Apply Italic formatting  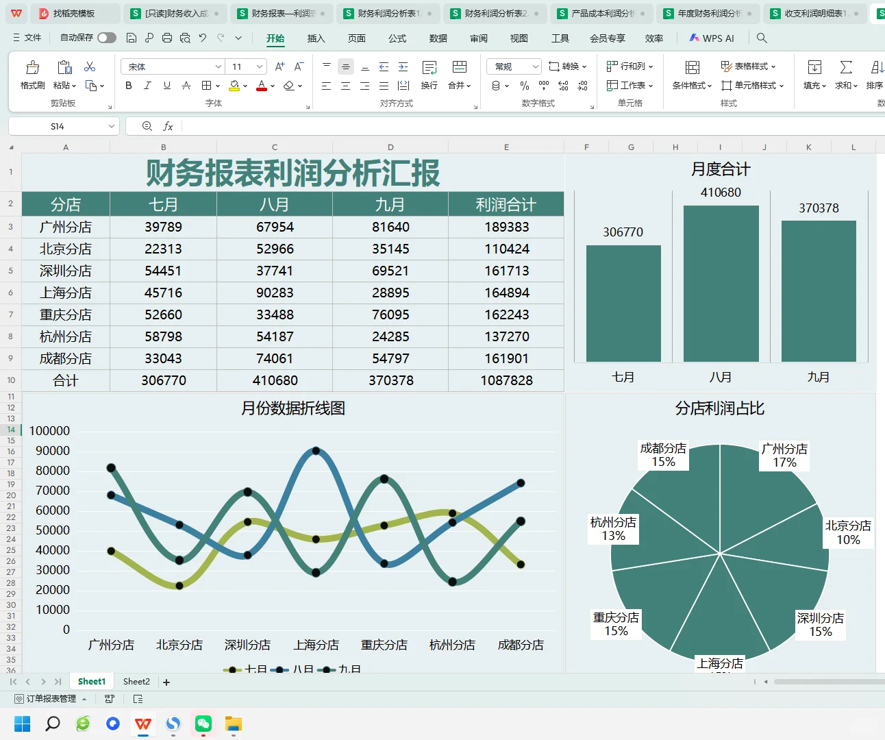pos(147,86)
